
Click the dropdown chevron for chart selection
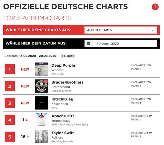point(153,30)
